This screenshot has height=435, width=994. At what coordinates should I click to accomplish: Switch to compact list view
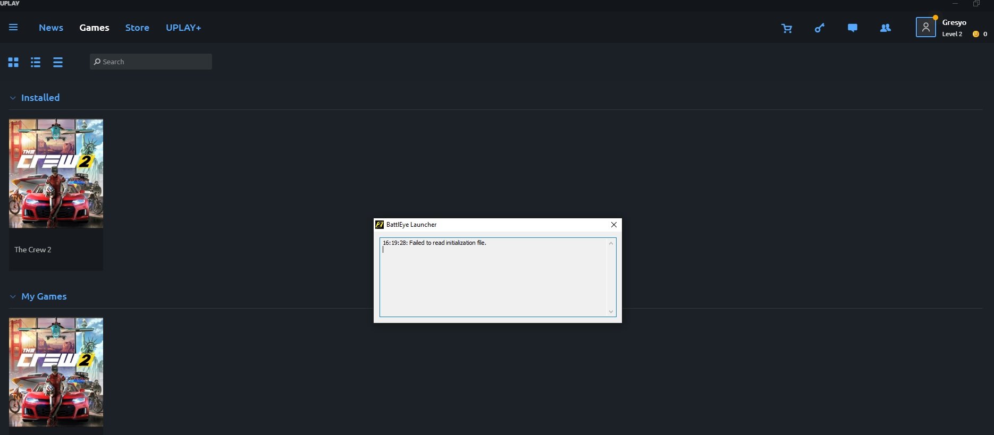[58, 62]
